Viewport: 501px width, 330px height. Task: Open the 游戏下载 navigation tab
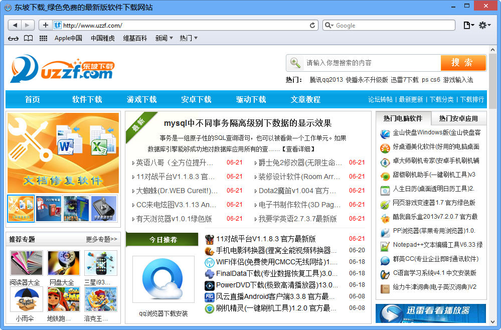[x=141, y=100]
